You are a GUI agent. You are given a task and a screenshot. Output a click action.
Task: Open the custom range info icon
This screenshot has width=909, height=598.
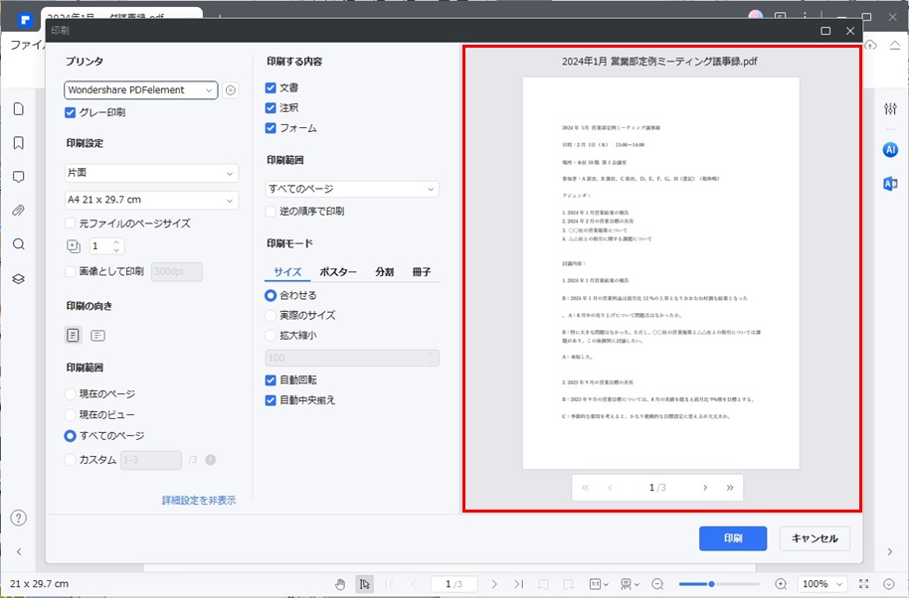pyautogui.click(x=211, y=460)
